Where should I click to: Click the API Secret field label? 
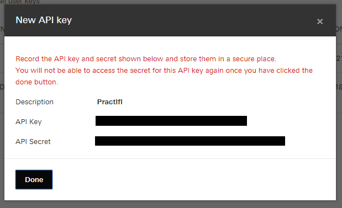pos(33,142)
